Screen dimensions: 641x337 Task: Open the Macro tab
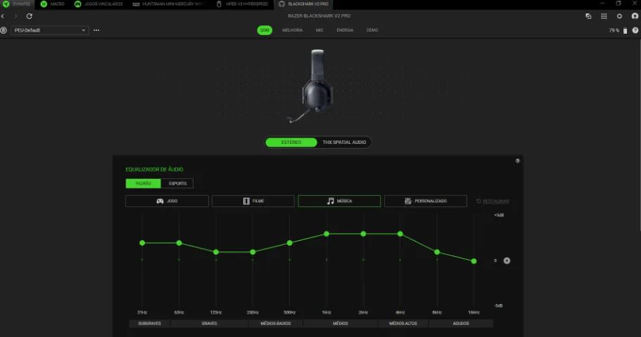[53, 4]
